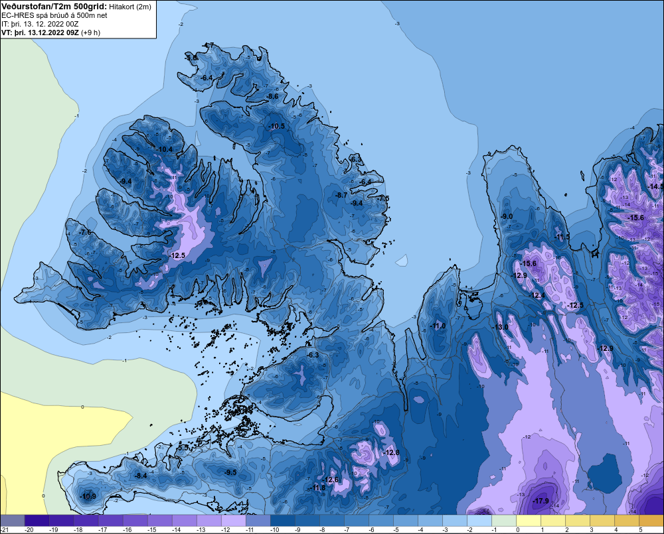Select the -9.0 temperature value

[x=506, y=216]
